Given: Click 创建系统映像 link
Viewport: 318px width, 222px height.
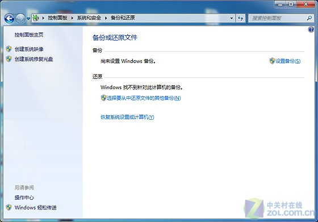Looking at the screenshot, I should click(x=29, y=49).
